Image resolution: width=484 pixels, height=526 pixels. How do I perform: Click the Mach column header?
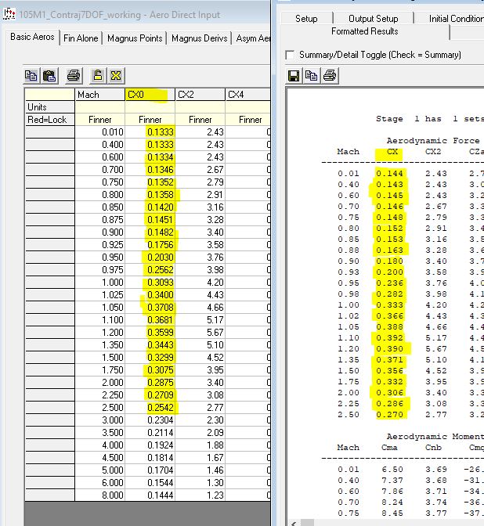tap(99, 95)
